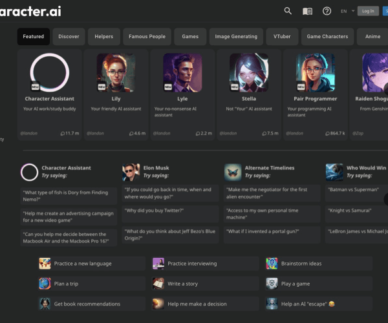Click the Write a story icon

coord(158,283)
